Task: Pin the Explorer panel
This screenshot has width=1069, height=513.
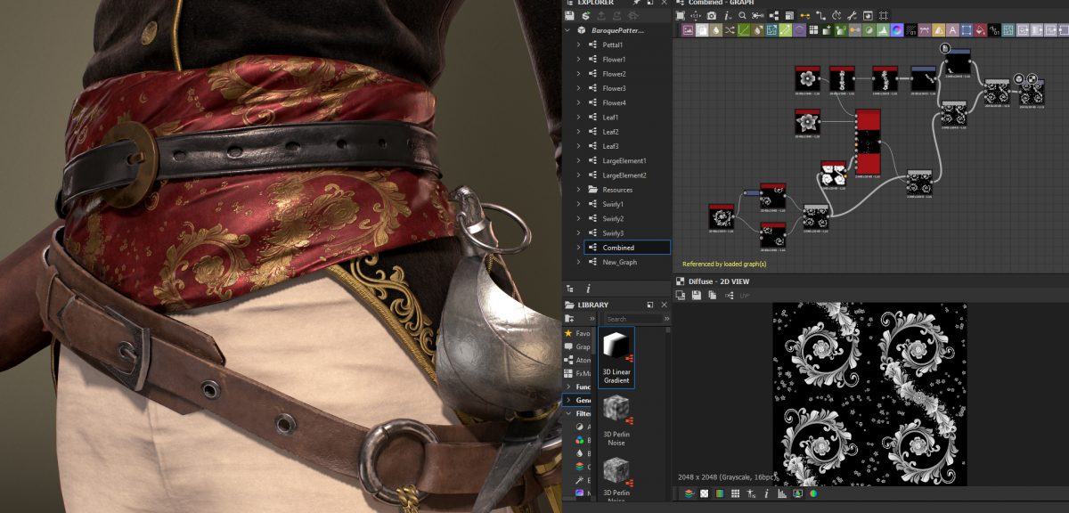Action: pos(637,4)
